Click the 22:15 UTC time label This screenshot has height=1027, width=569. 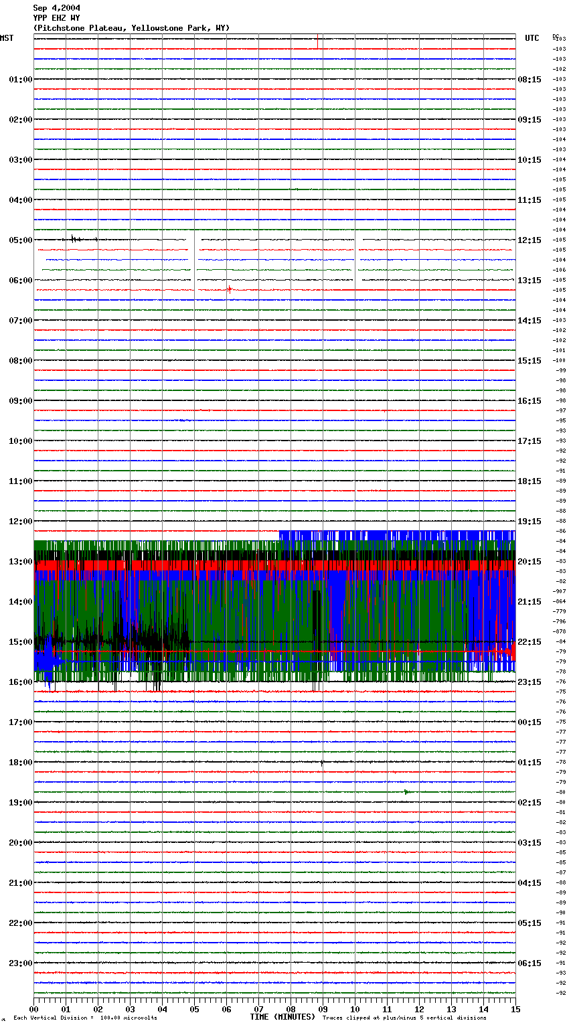[x=530, y=642]
